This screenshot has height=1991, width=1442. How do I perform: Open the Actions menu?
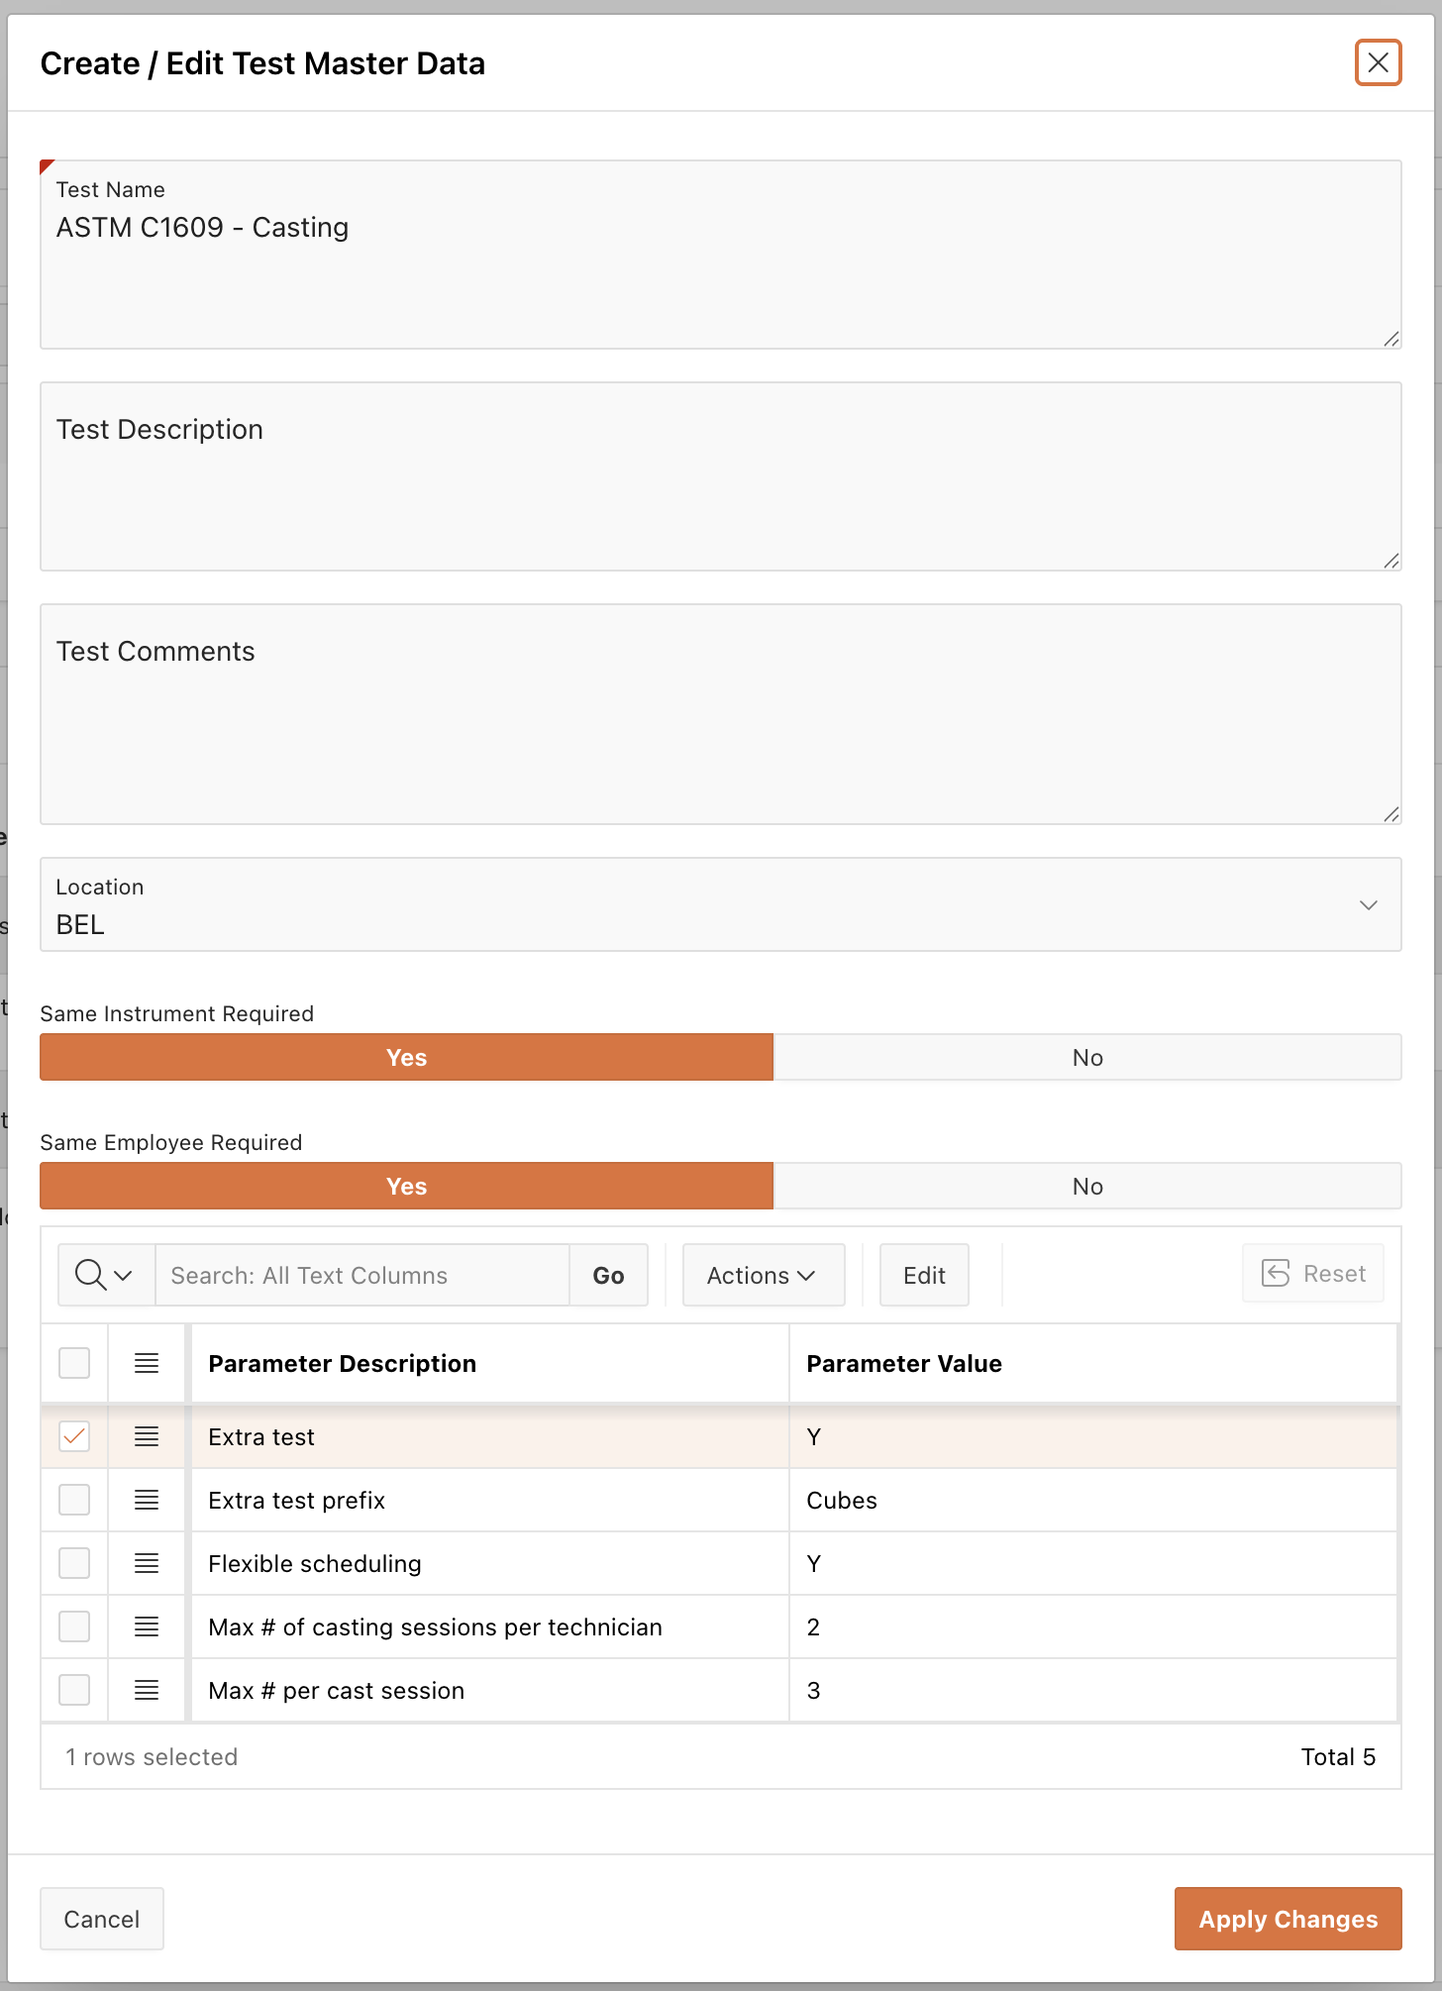click(763, 1276)
